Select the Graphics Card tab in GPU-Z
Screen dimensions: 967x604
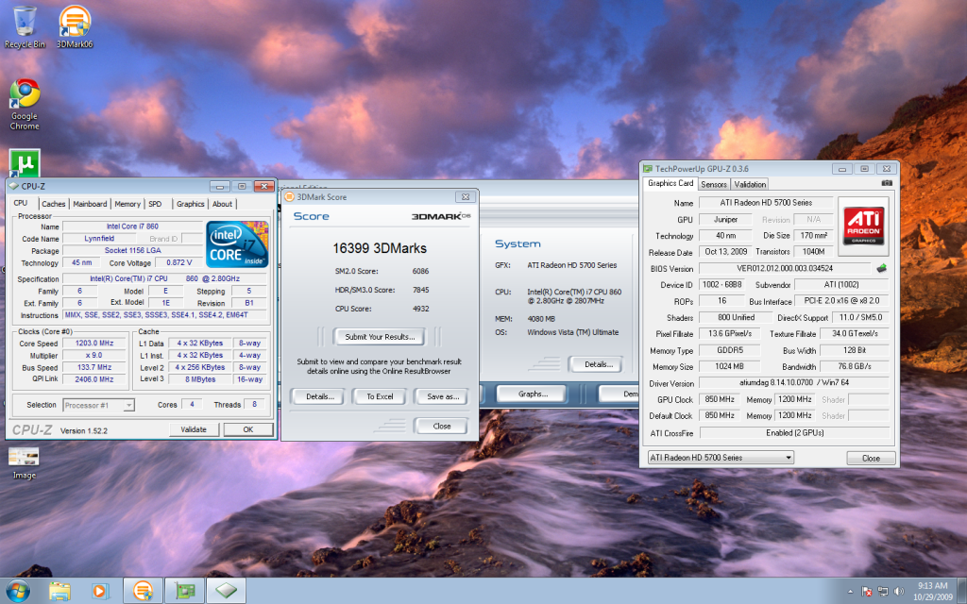click(670, 183)
